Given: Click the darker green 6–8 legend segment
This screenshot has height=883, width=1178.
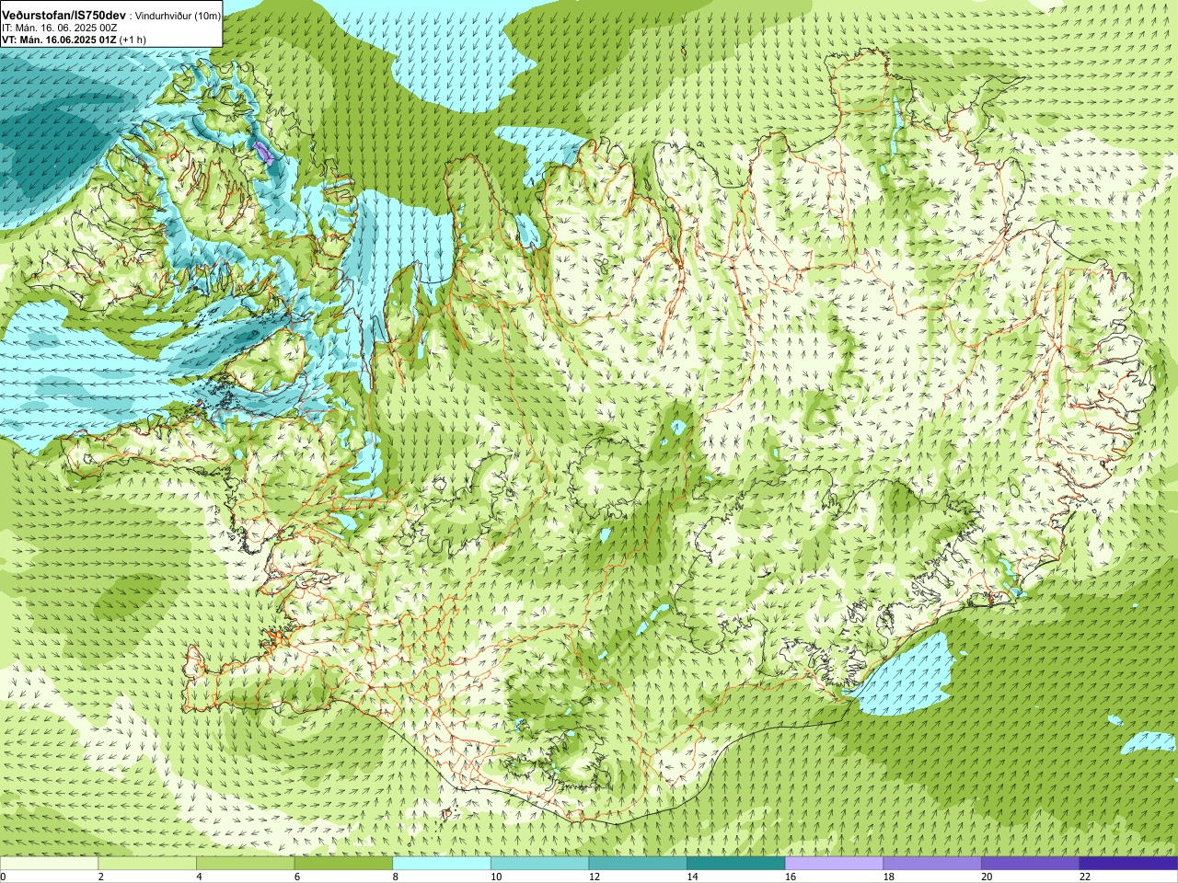Looking at the screenshot, I should click(x=343, y=864).
